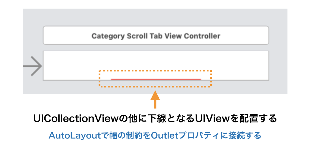The height and width of the screenshot is (153, 311).
Task: Click the orange dashed rectangle's top border
Action: point(155,70)
